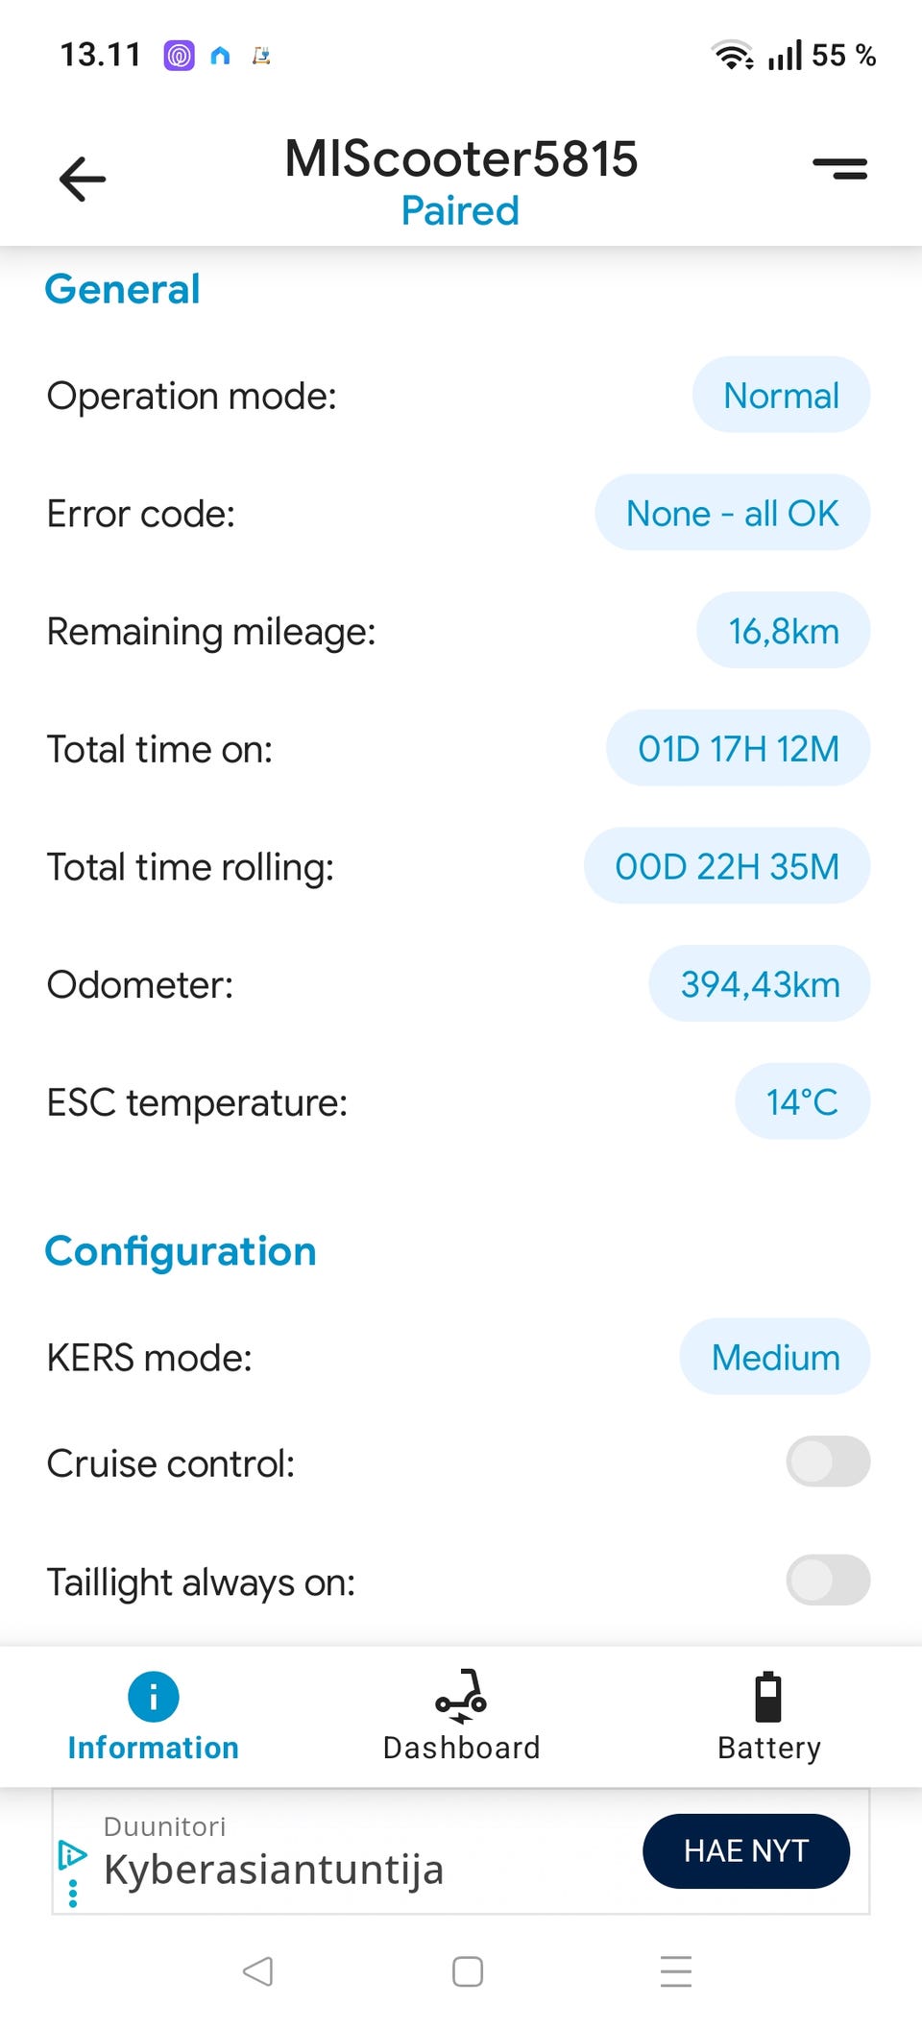
Task: Open the Dashboard scooter icon
Action: [461, 1696]
